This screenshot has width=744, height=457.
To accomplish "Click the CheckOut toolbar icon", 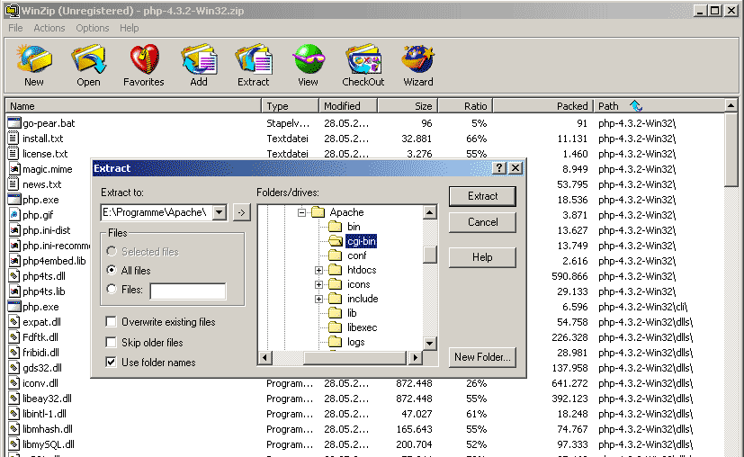I will 363,58.
